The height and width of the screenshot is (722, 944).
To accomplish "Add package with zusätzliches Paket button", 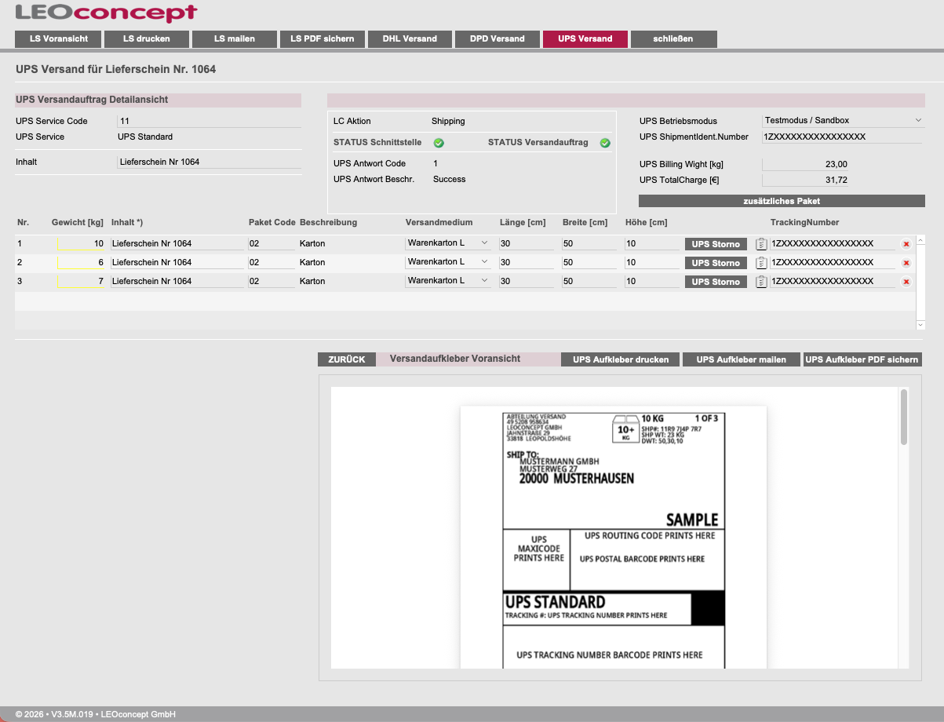I will coord(782,201).
